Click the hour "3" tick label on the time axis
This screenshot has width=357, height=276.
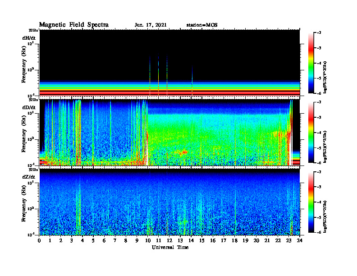(72, 240)
